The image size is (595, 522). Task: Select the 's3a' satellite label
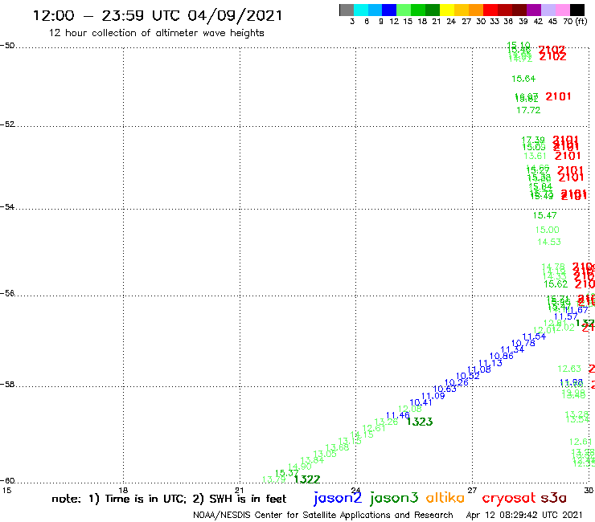[x=553, y=498]
